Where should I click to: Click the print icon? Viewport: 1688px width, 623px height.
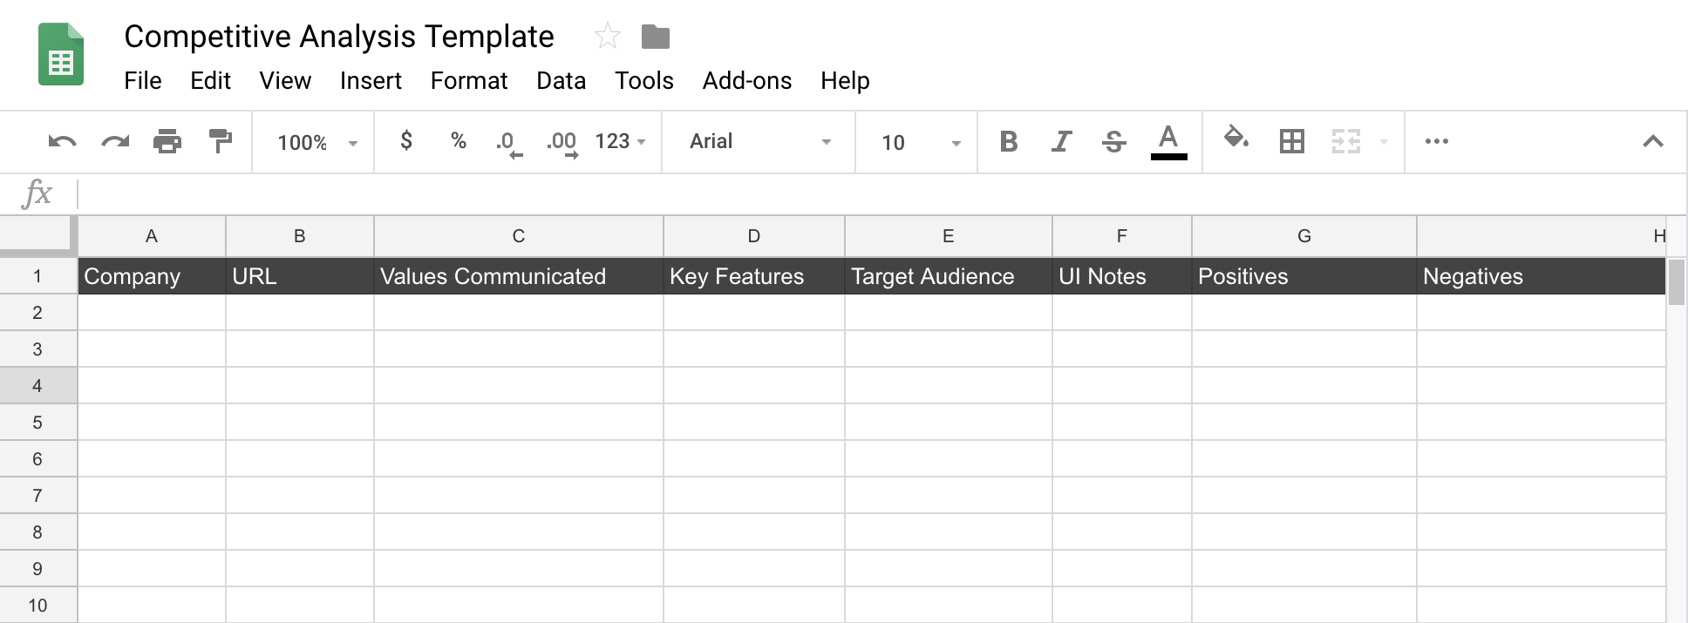167,141
